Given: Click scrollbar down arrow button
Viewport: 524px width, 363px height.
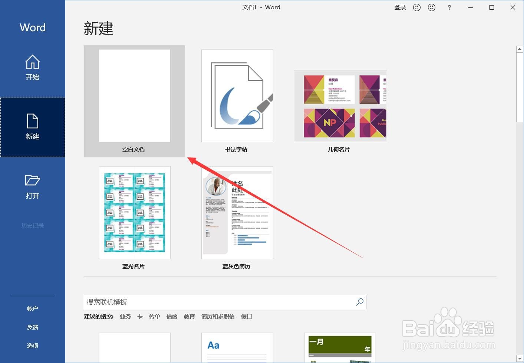Looking at the screenshot, I should (x=520, y=359).
